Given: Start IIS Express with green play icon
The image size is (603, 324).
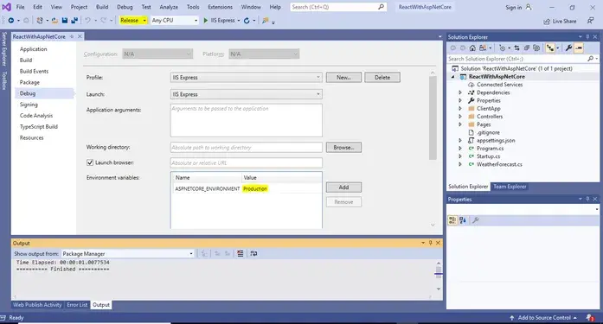Looking at the screenshot, I should tap(205, 21).
